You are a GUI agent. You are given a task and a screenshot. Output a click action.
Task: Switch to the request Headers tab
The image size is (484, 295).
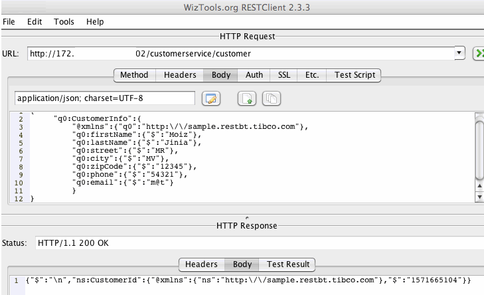[x=180, y=75]
